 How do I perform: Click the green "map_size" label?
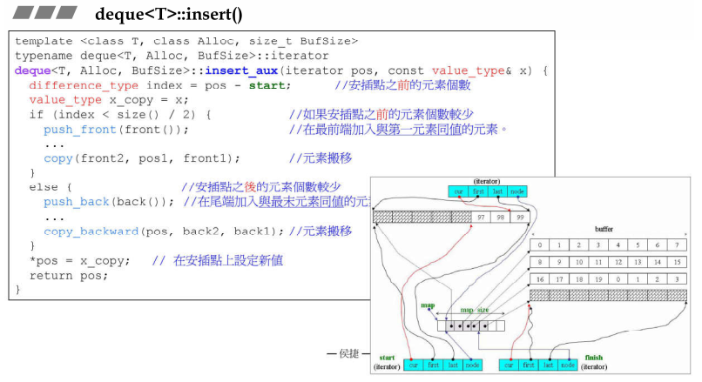point(475,310)
